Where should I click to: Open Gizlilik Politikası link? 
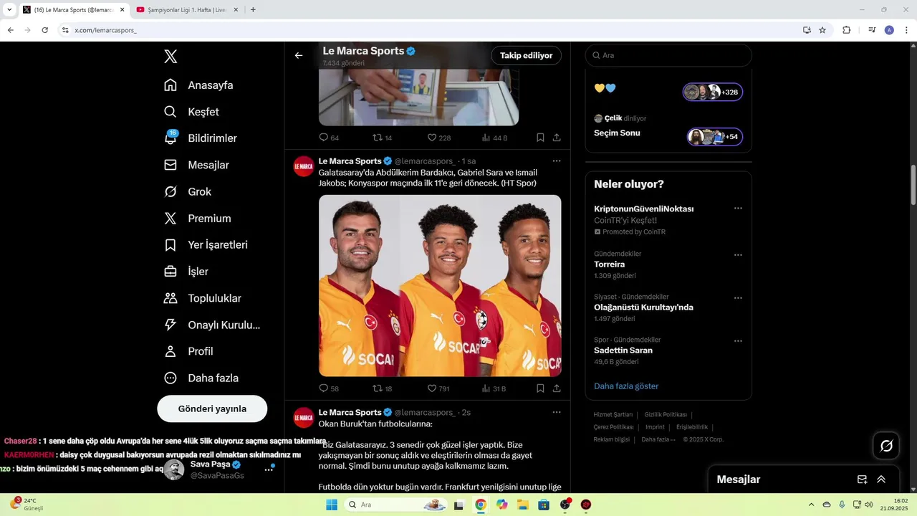coord(666,415)
